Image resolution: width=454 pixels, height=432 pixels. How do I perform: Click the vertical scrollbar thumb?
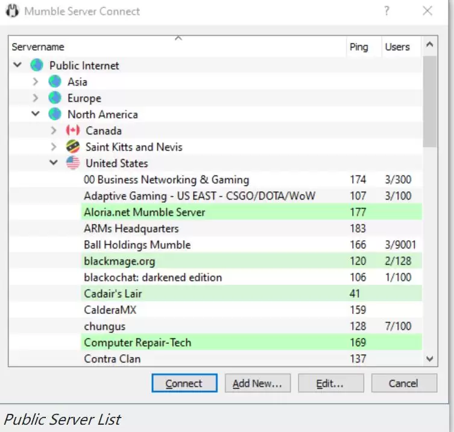[x=430, y=101]
